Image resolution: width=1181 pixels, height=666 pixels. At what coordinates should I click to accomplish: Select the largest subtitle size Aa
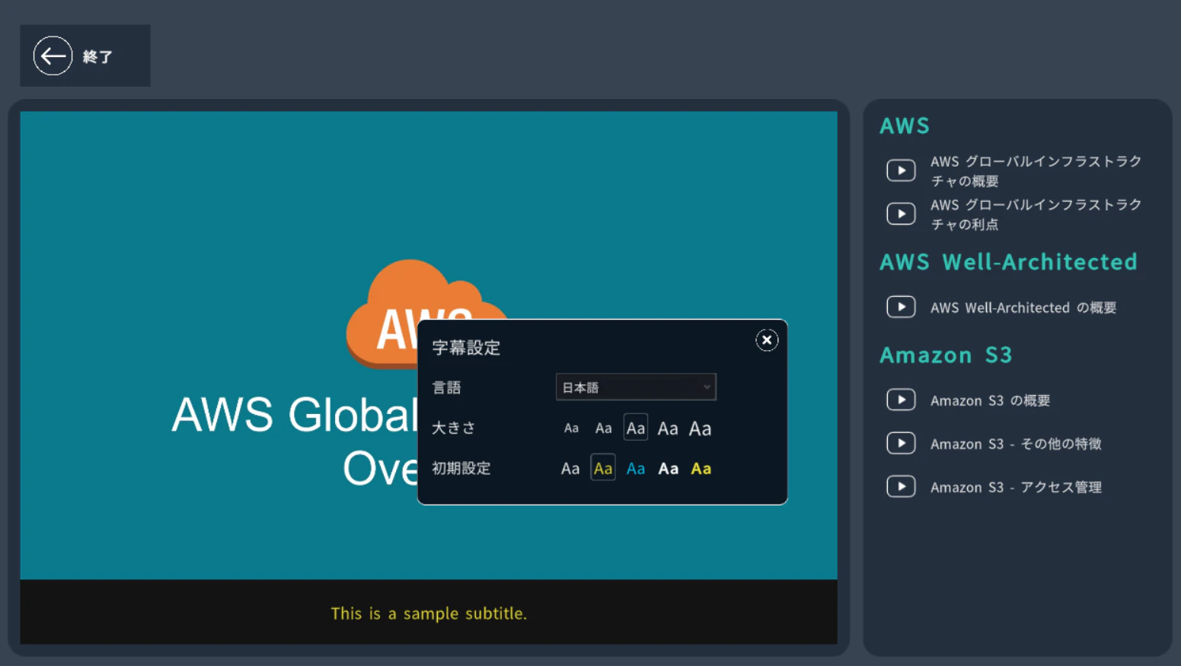tap(701, 429)
